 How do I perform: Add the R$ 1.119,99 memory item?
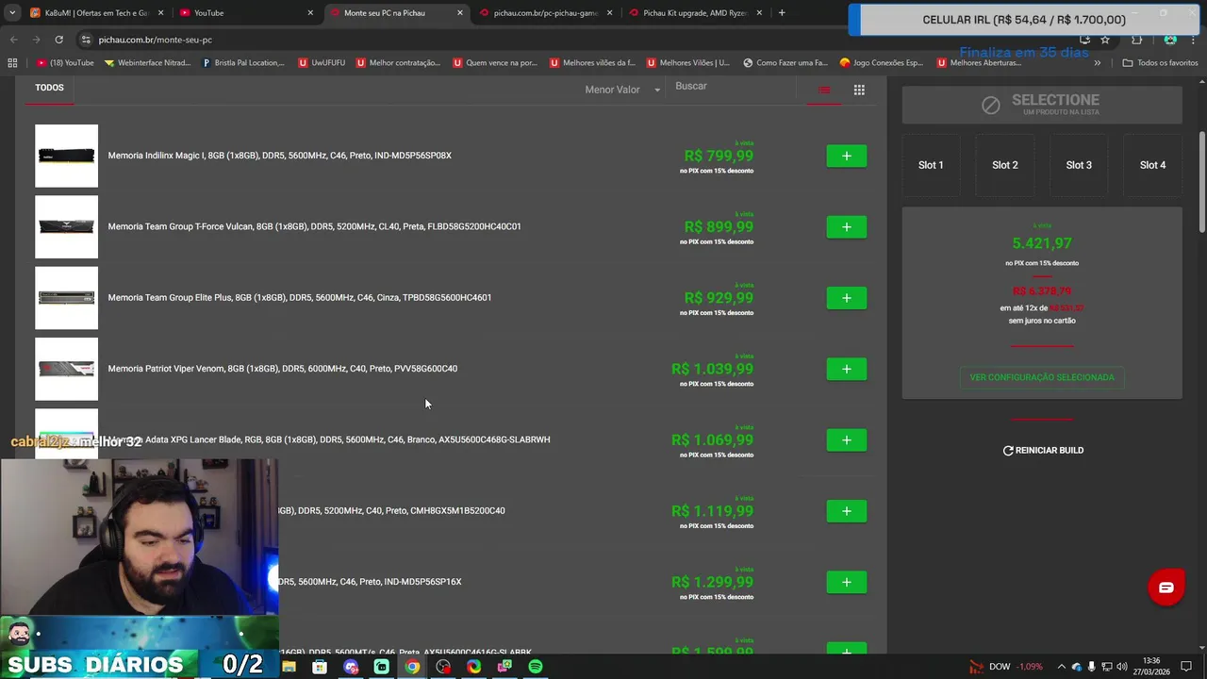pos(847,511)
